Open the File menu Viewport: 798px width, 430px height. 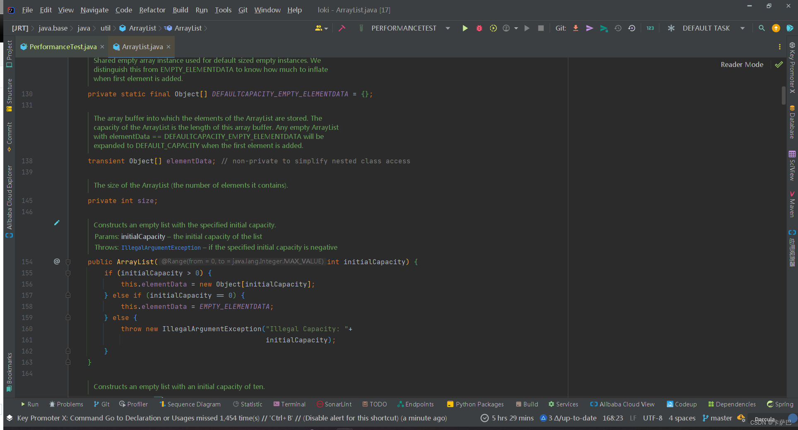click(27, 10)
